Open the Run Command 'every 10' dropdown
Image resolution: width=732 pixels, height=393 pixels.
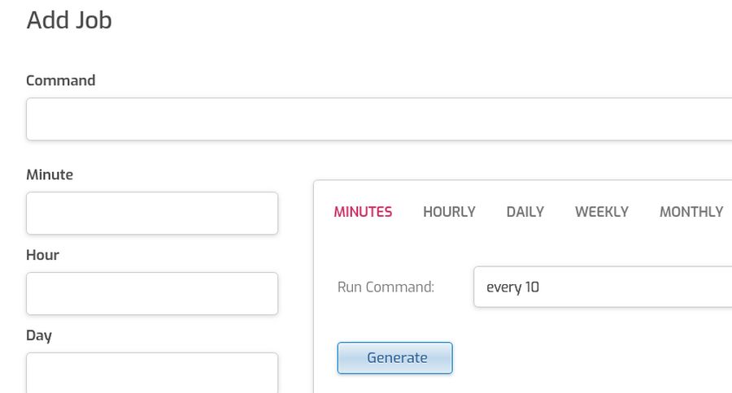click(602, 287)
